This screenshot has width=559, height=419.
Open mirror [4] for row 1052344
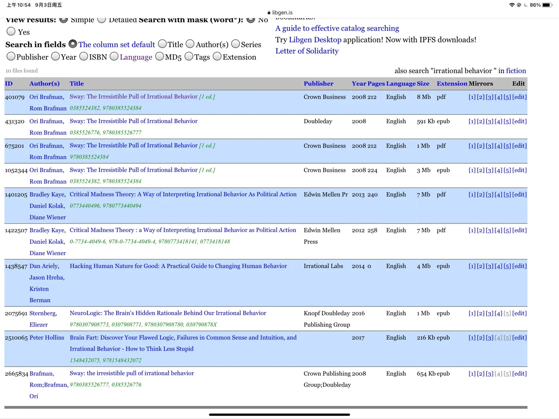[498, 170]
